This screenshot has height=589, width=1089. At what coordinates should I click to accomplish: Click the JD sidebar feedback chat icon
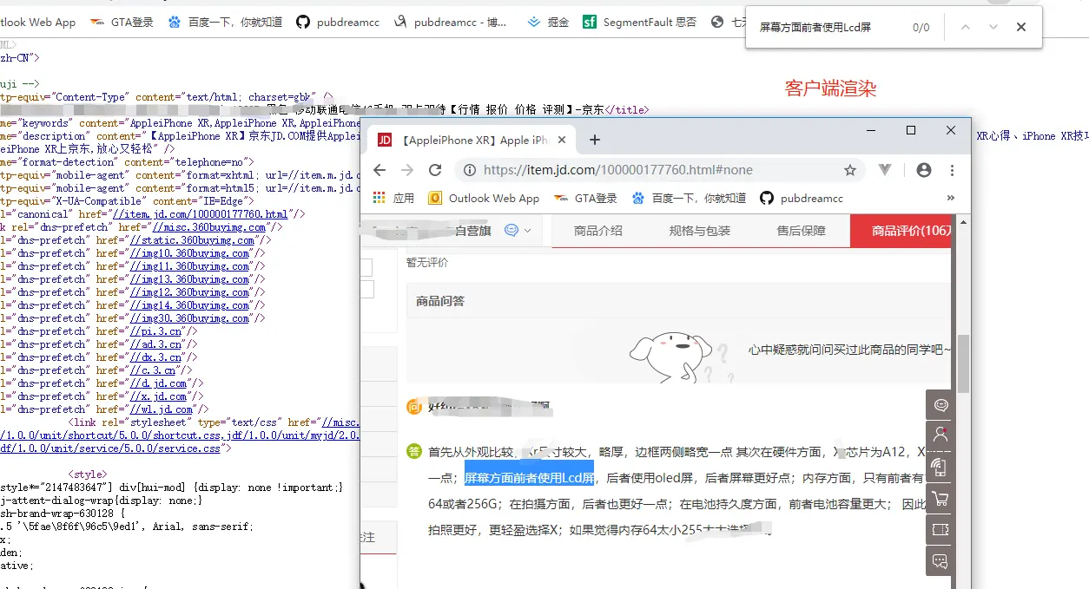pos(940,560)
